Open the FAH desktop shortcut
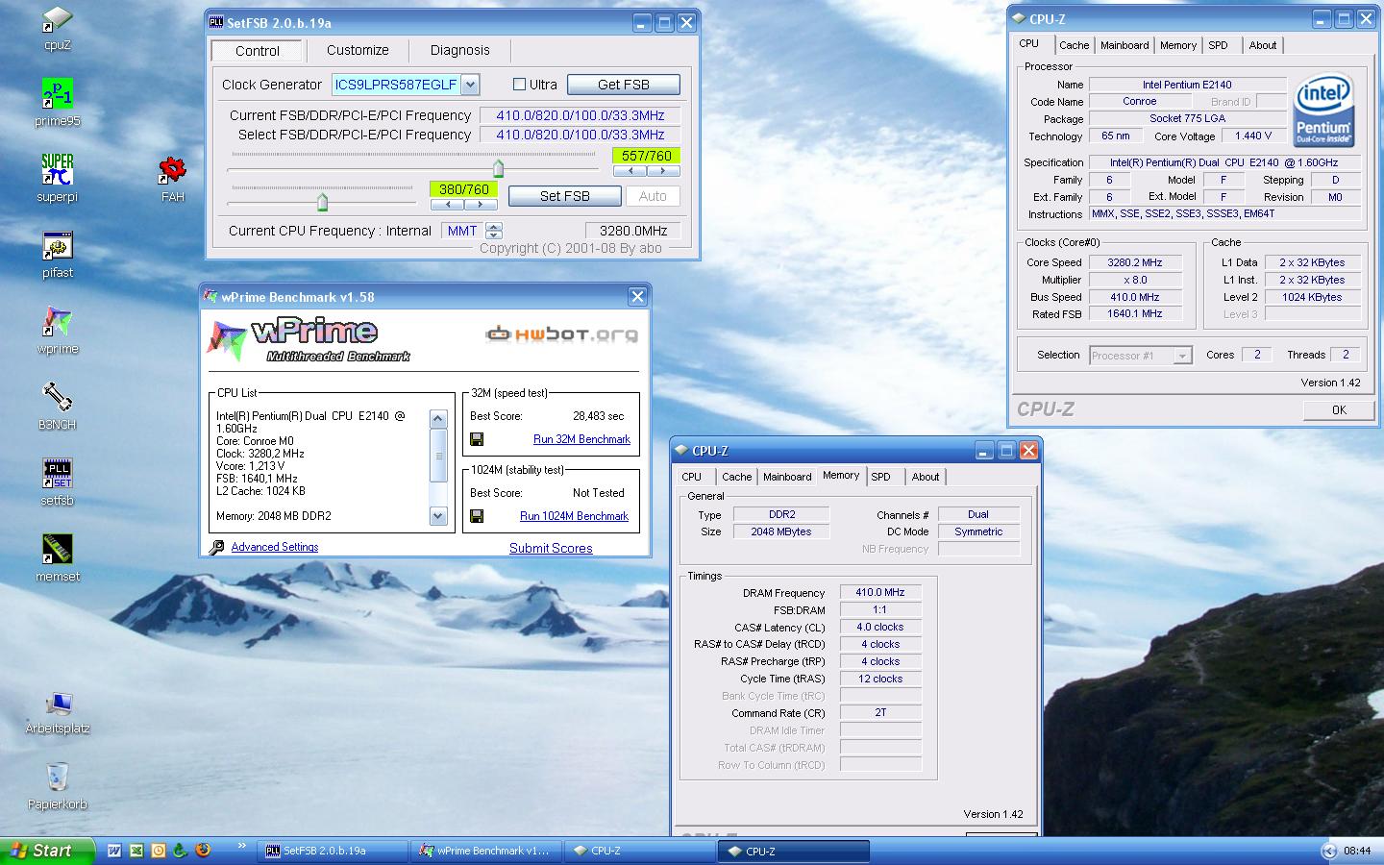 173,179
